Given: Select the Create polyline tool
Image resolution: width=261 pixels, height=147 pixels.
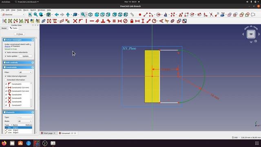Looking at the screenshot, I should click(x=181, y=15).
